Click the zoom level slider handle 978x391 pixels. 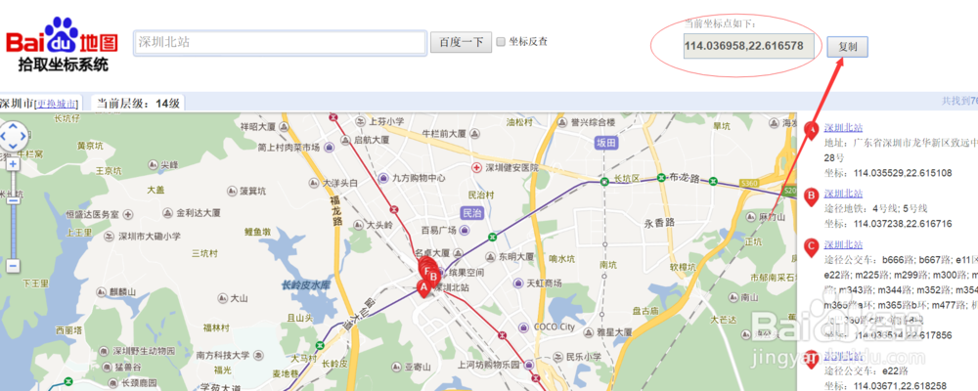click(13, 199)
